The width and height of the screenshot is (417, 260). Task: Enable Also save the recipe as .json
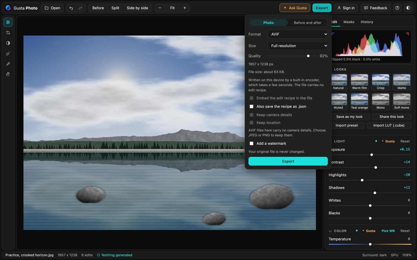coord(251,107)
